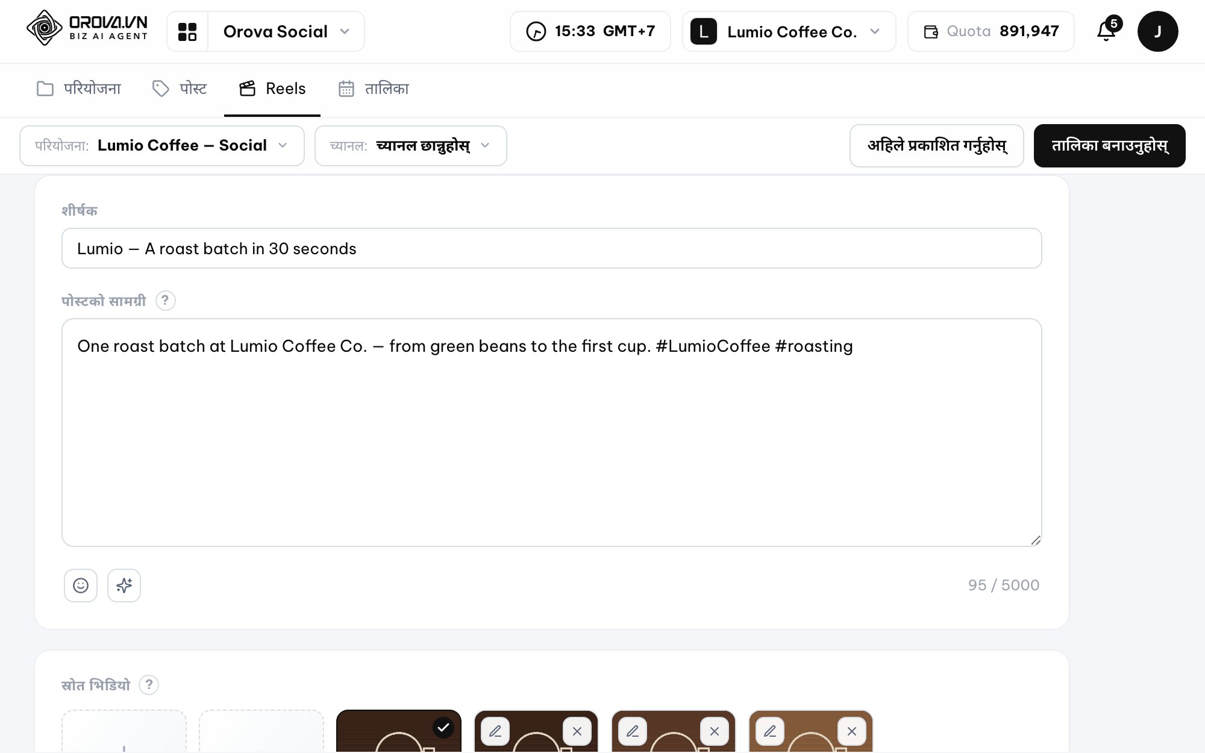Viewport: 1205px width, 753px height.
Task: Click the Orova.vn logo
Action: point(87,28)
